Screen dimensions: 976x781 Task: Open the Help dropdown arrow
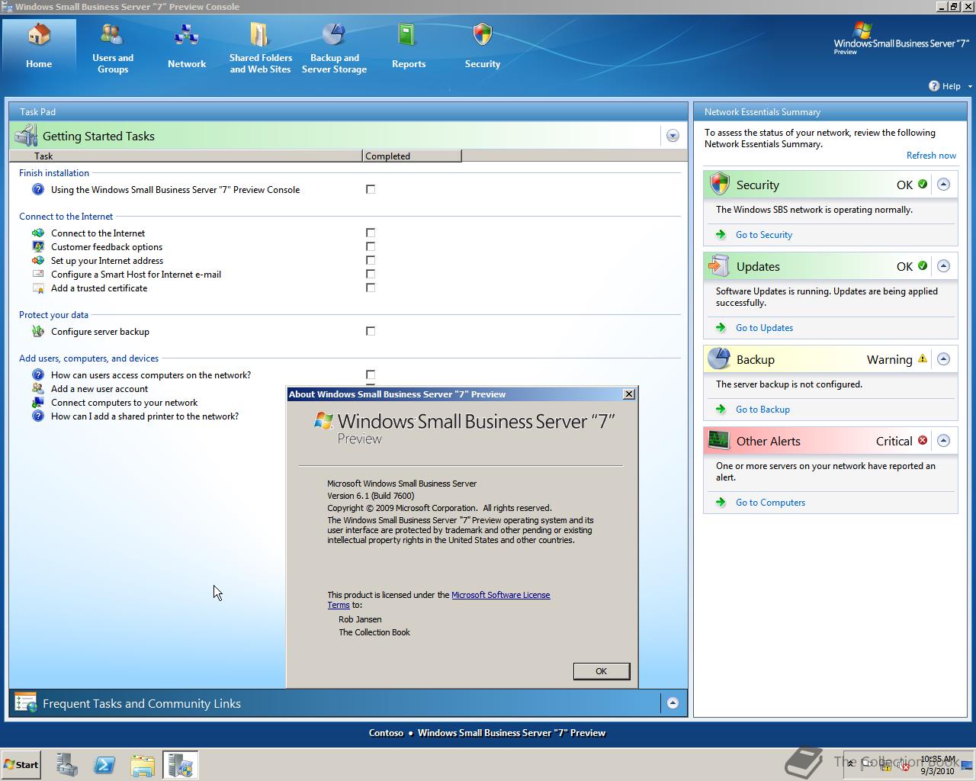click(970, 87)
